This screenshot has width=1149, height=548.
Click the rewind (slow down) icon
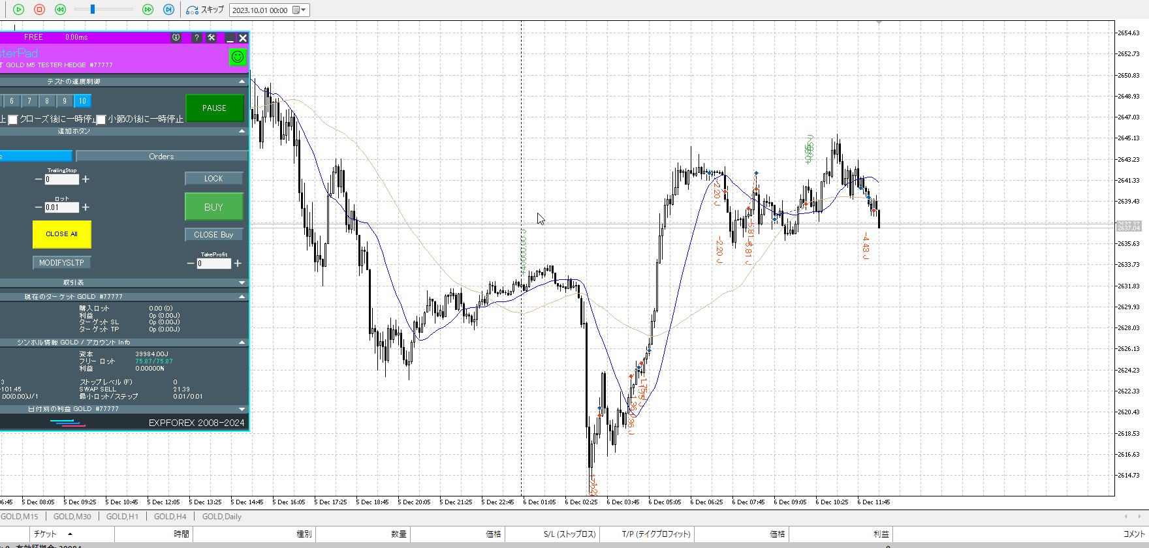(60, 9)
